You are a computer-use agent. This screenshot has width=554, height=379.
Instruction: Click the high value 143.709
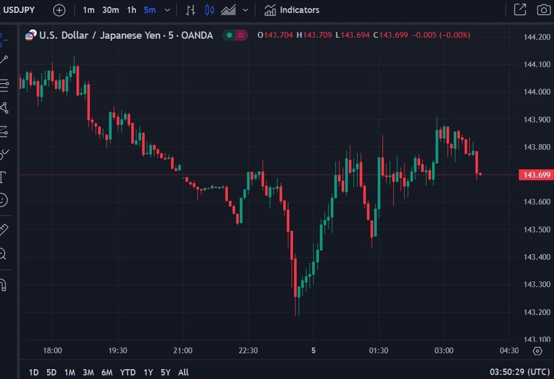pos(317,35)
